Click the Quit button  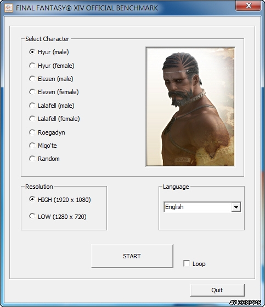[x=217, y=290]
